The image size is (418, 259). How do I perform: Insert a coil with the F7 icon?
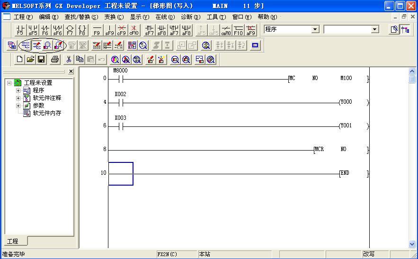point(70,30)
